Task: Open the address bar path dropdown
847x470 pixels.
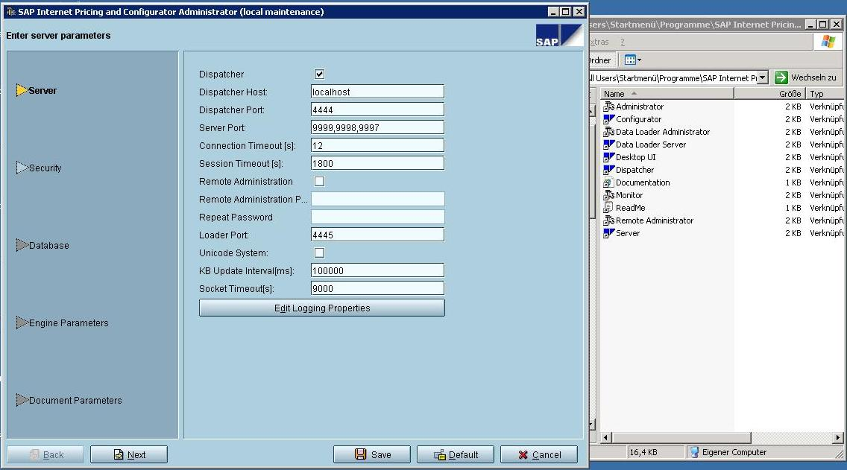Action: coord(762,78)
